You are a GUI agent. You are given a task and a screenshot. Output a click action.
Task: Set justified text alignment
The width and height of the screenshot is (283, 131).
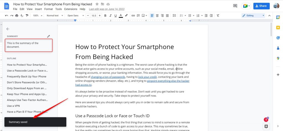(x=167, y=16)
